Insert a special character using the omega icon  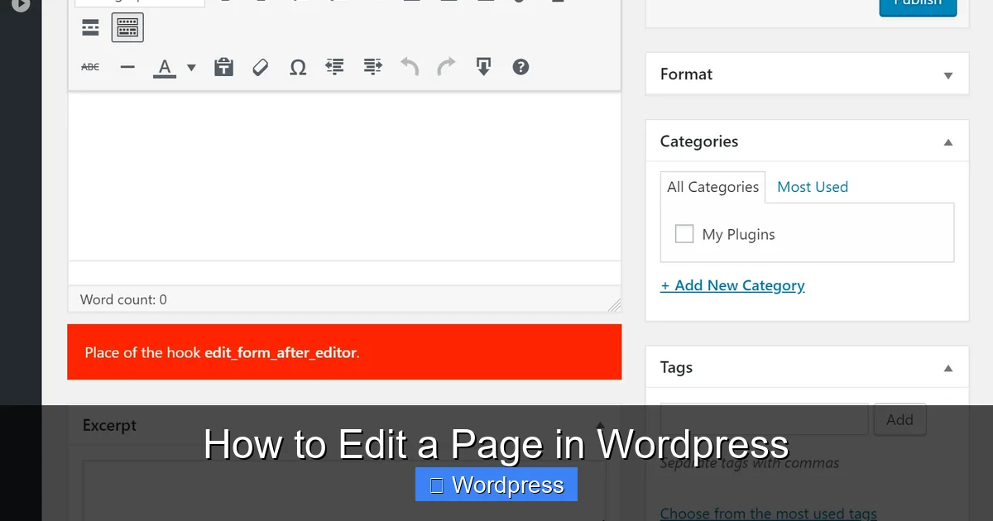(298, 66)
